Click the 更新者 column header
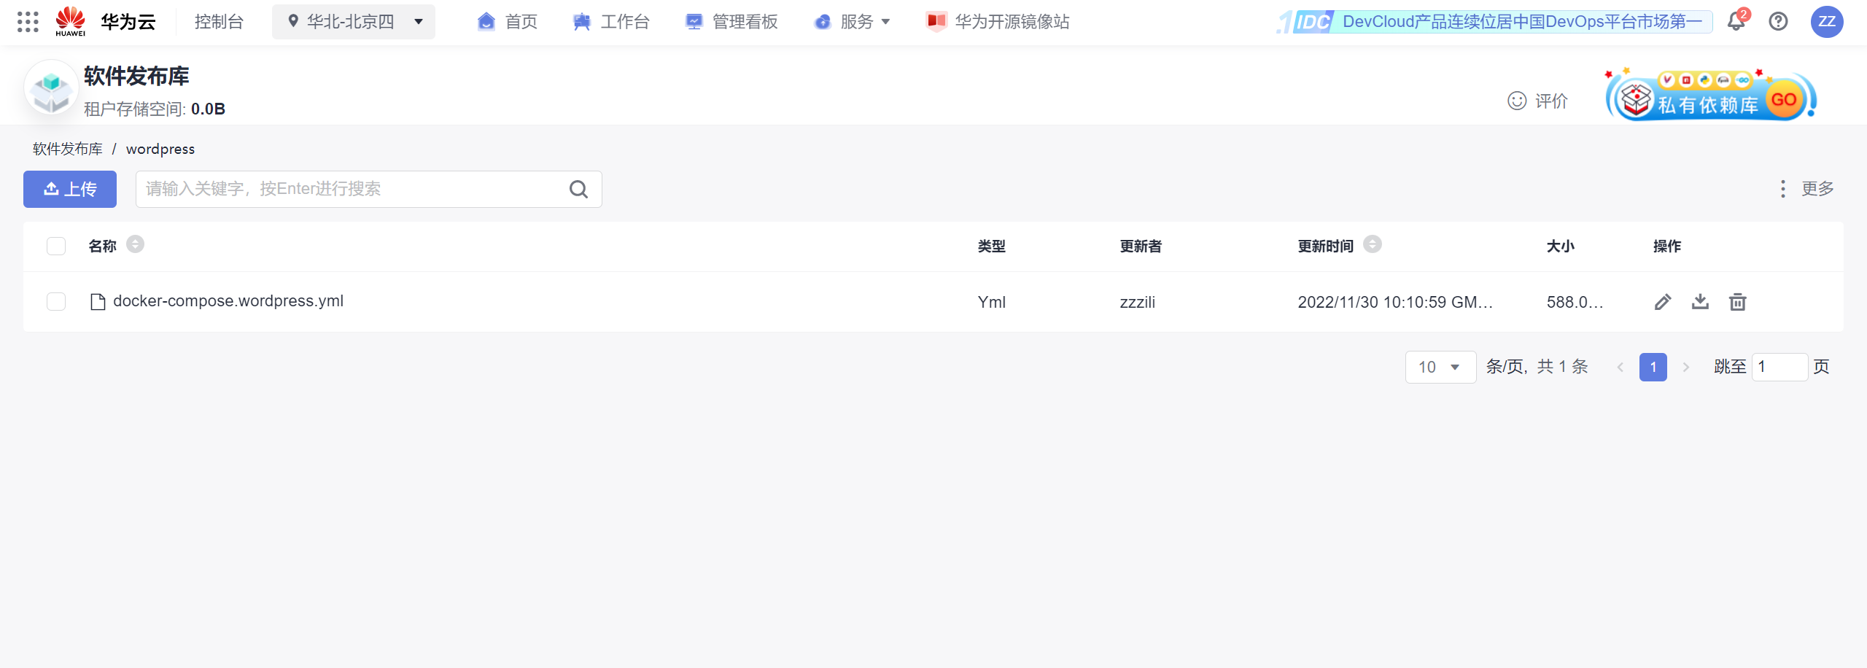 (x=1141, y=246)
